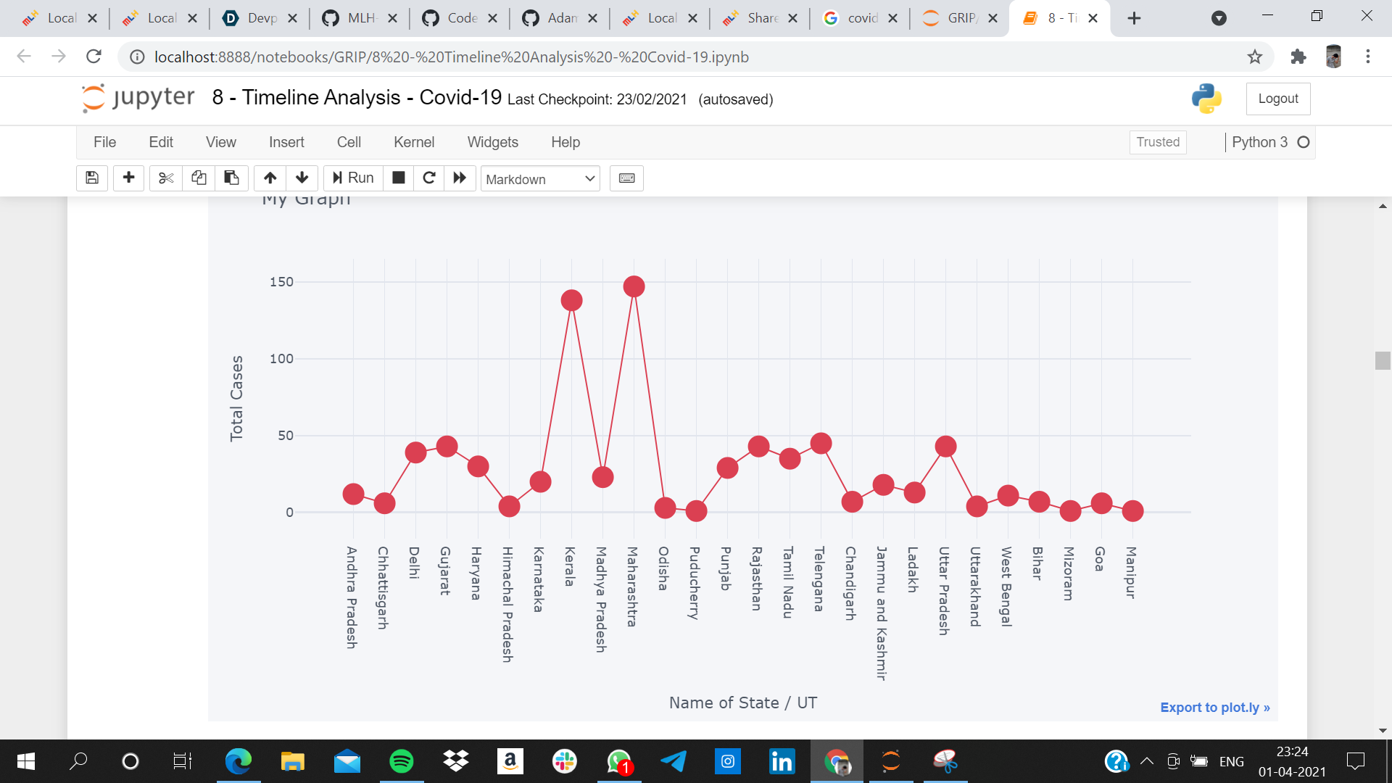Expand Chrome tab search dropdown arrow
The image size is (1392, 783).
coord(1219,18)
